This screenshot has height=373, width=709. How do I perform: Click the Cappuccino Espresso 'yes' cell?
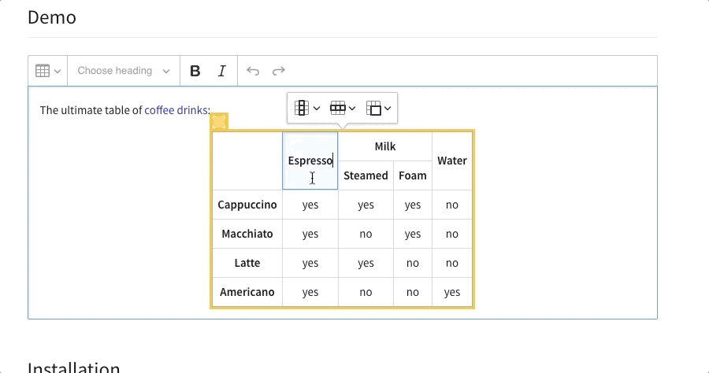310,205
